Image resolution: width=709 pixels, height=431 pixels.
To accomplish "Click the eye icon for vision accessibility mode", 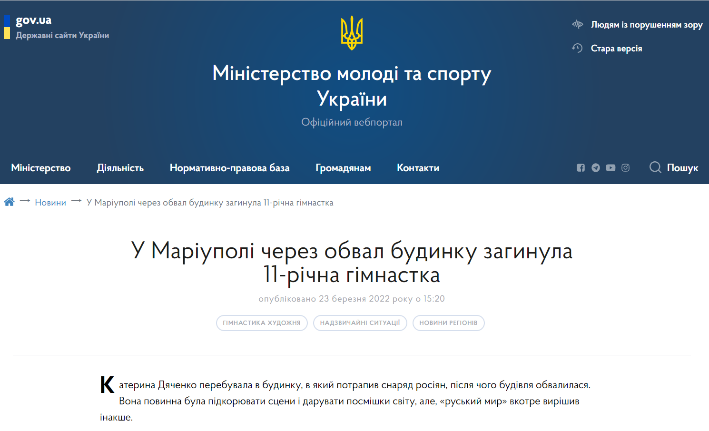I will click(x=577, y=24).
